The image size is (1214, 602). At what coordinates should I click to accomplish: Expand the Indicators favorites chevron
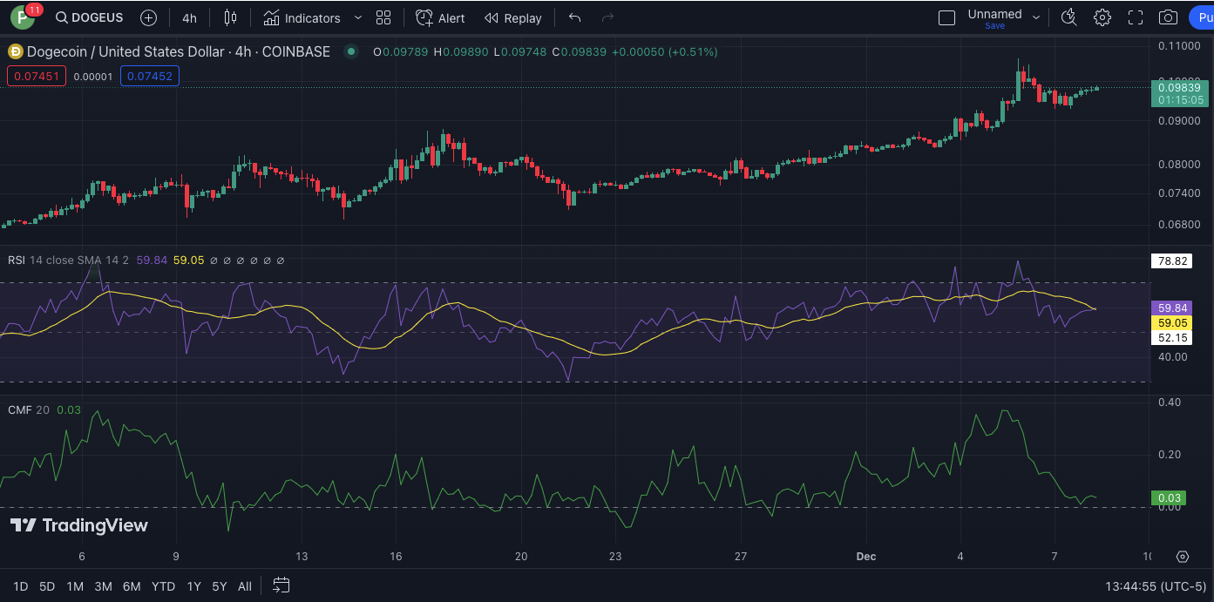pyautogui.click(x=358, y=17)
